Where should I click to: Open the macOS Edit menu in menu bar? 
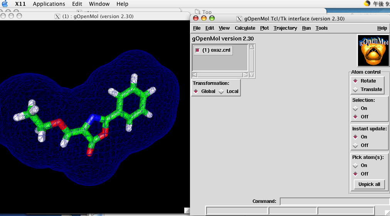click(77, 4)
